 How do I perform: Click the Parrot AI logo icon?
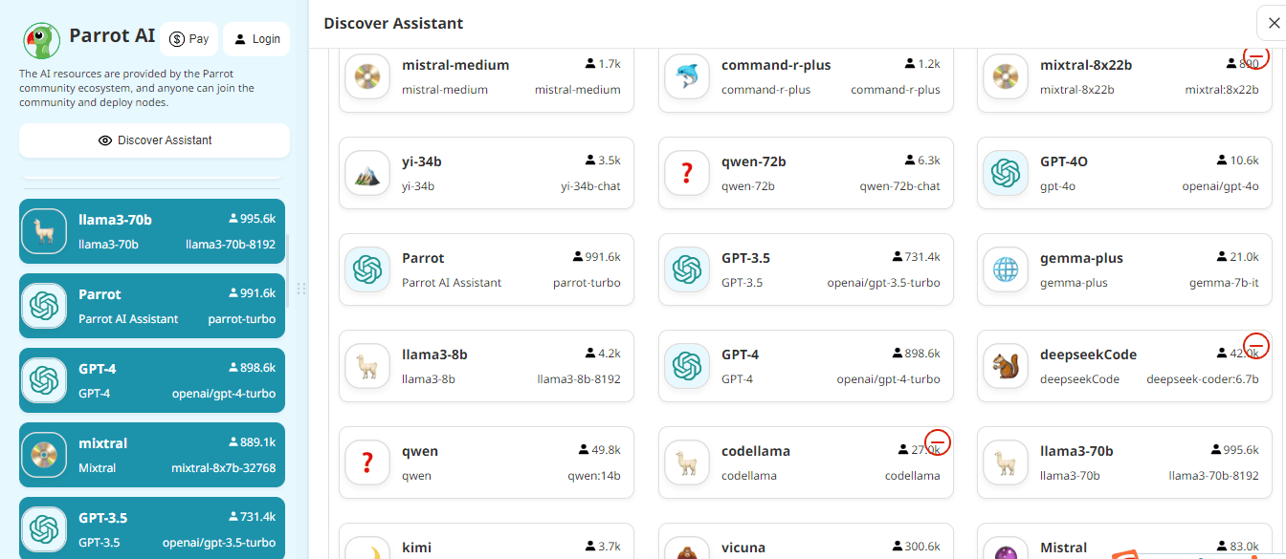click(x=42, y=39)
